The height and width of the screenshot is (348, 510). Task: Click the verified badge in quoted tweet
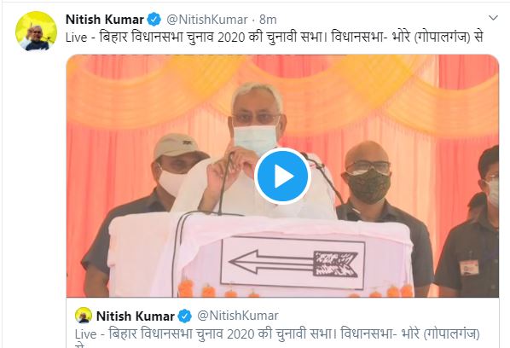(x=185, y=316)
